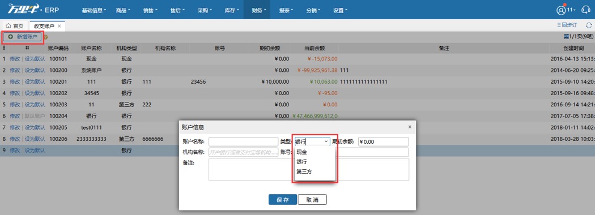Click institution name 6666666 cell
Screen dimensions: 595x215
click(153, 139)
